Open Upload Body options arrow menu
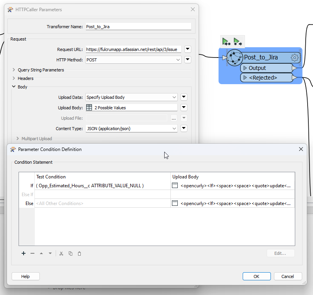This screenshot has width=313, height=295. pos(184,107)
